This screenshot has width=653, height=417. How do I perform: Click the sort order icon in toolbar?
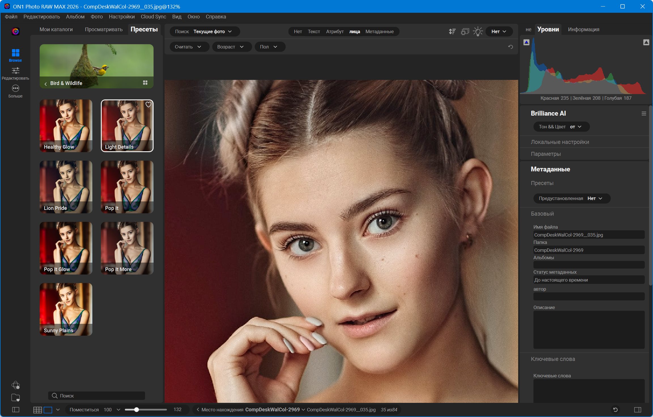452,31
